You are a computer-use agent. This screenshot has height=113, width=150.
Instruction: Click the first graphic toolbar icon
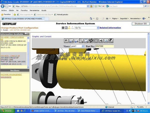[x=66, y=41]
